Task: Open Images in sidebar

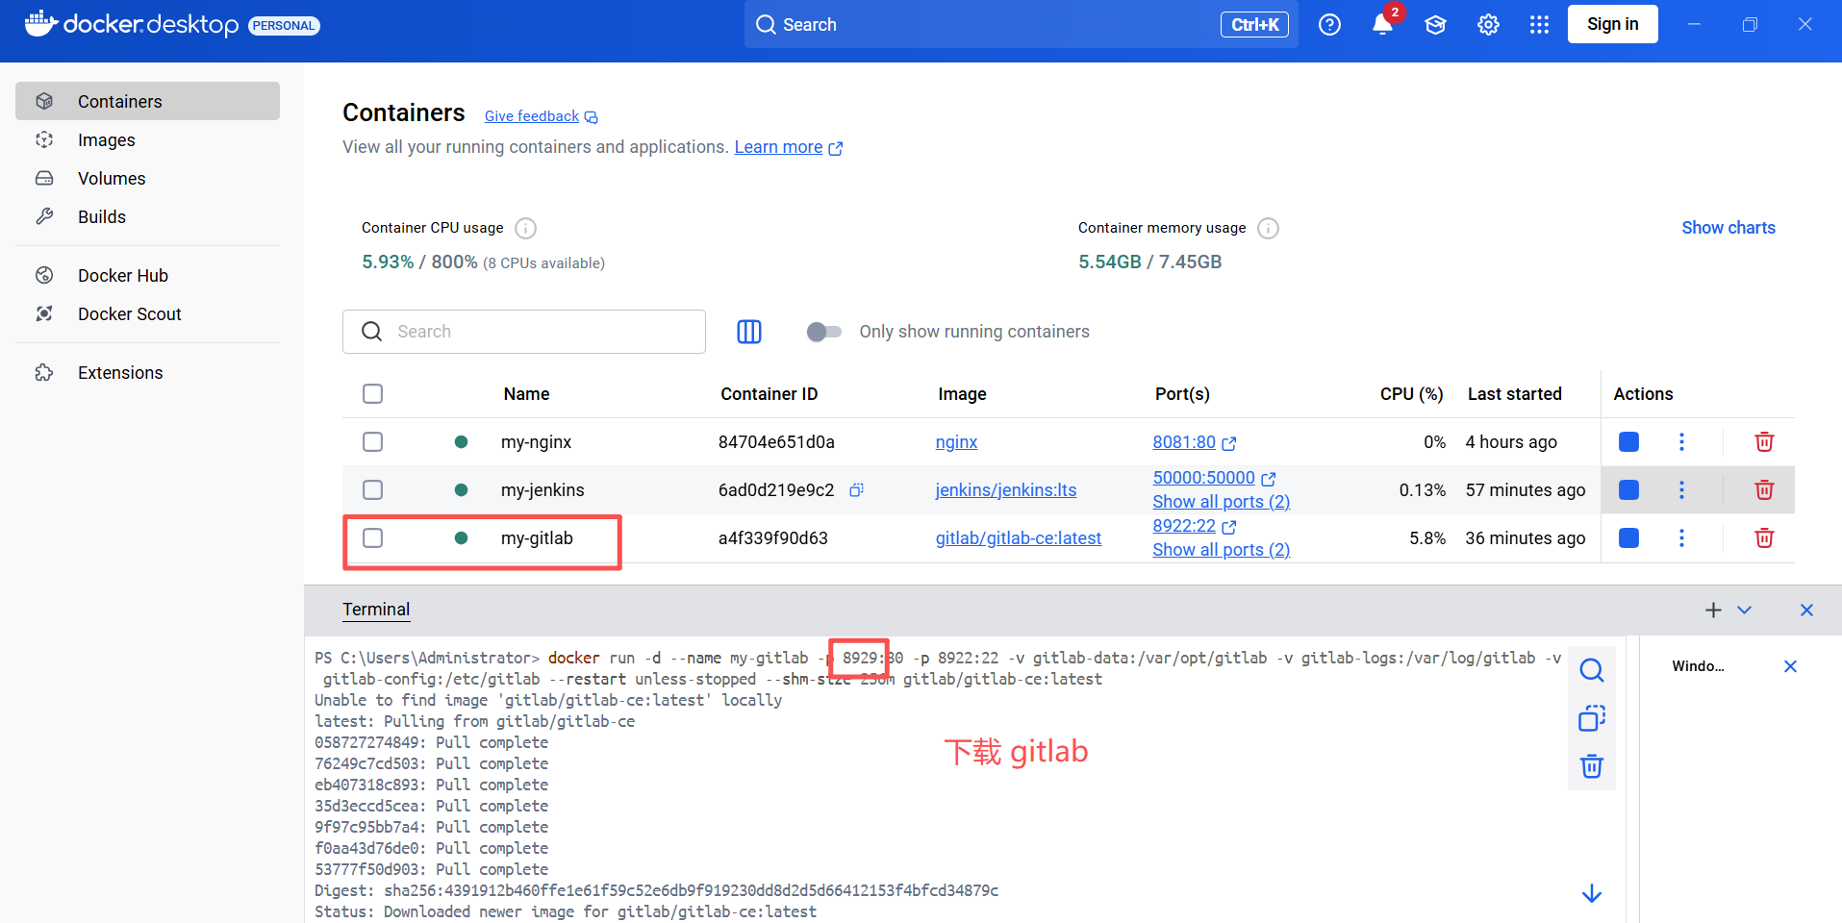Action: (147, 139)
